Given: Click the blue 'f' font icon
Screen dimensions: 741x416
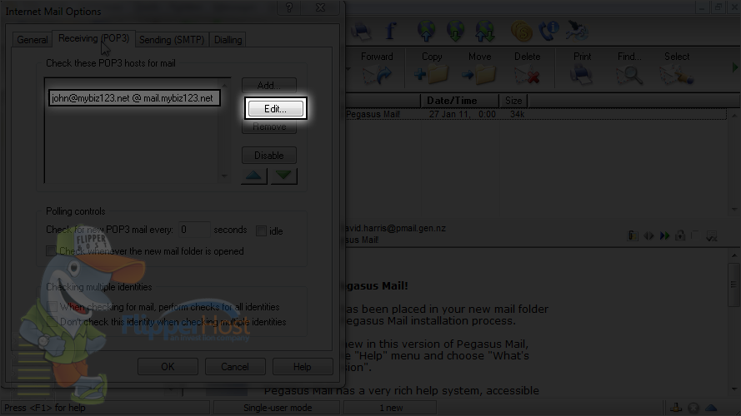Looking at the screenshot, I should pyautogui.click(x=390, y=31).
